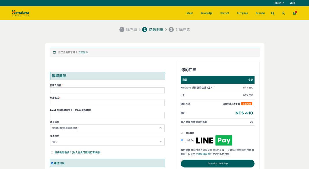Open the About menu
This screenshot has height=169, width=309.
coord(189,13)
